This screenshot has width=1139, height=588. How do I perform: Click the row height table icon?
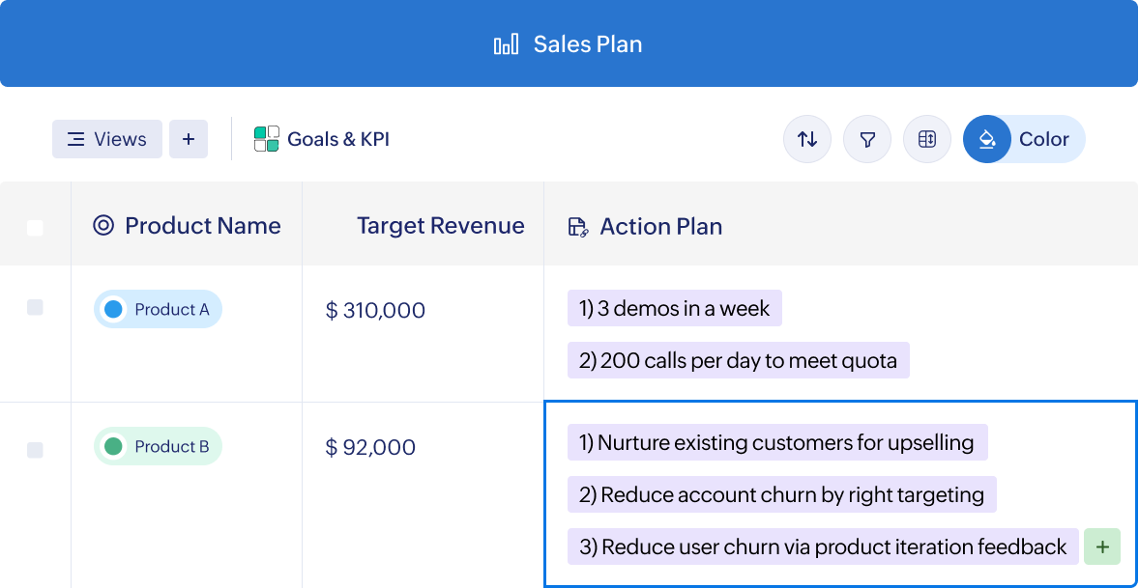click(927, 140)
